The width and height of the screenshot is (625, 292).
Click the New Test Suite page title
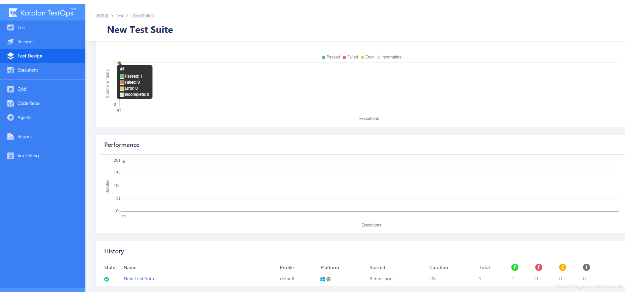140,30
